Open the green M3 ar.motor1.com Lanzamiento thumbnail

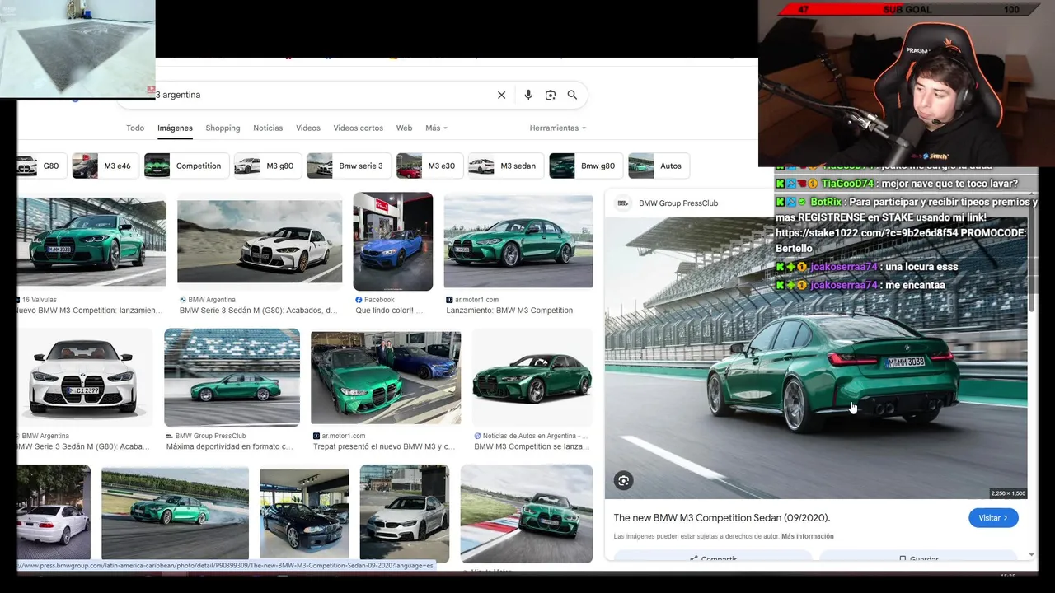(518, 241)
